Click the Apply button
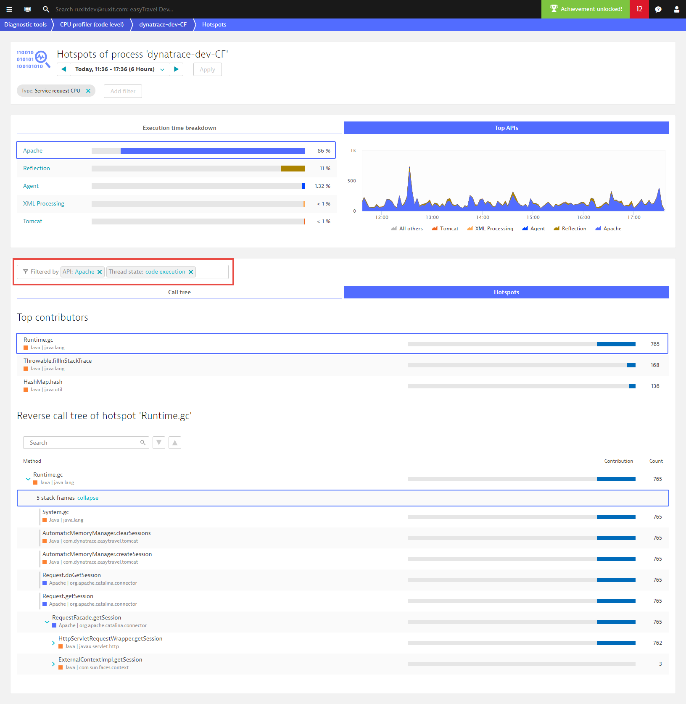This screenshot has width=686, height=704. 207,69
